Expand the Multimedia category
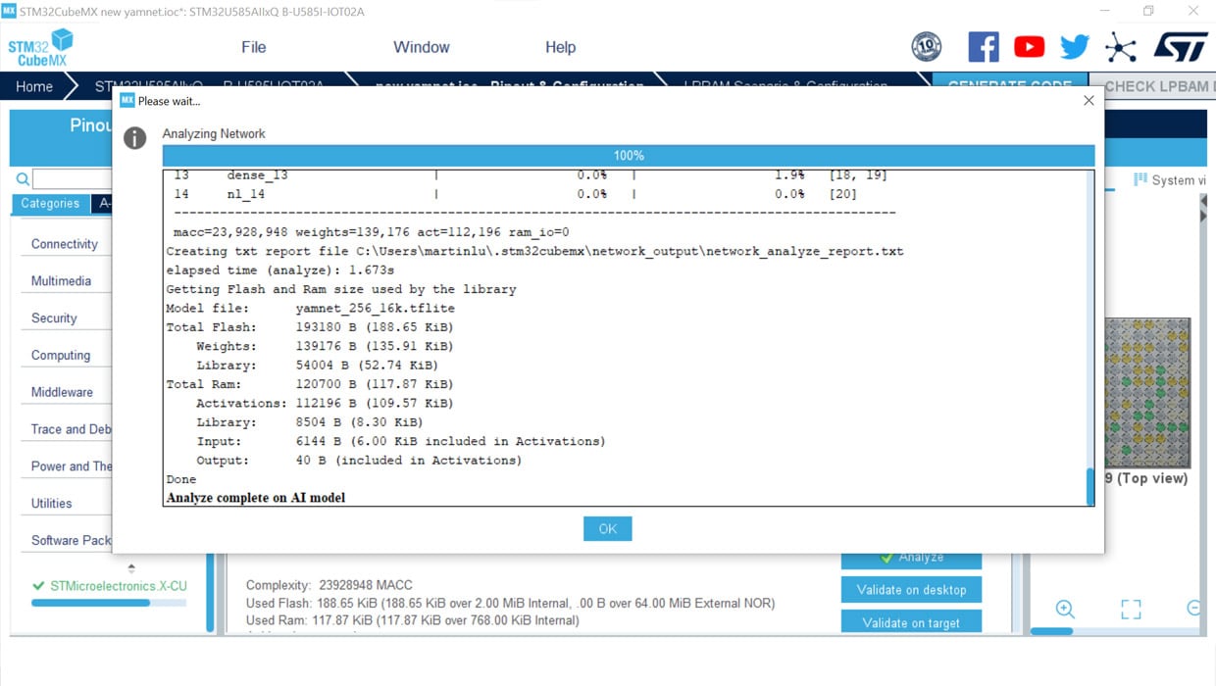The height and width of the screenshot is (686, 1216). coord(61,281)
